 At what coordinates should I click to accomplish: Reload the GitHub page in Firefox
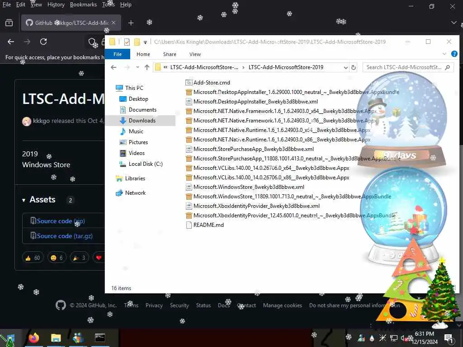[x=43, y=42]
